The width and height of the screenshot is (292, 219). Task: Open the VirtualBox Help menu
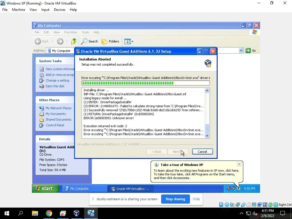coord(73,10)
